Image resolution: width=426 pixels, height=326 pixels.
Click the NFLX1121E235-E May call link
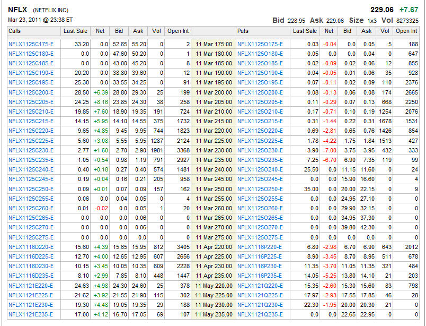pos(30,314)
